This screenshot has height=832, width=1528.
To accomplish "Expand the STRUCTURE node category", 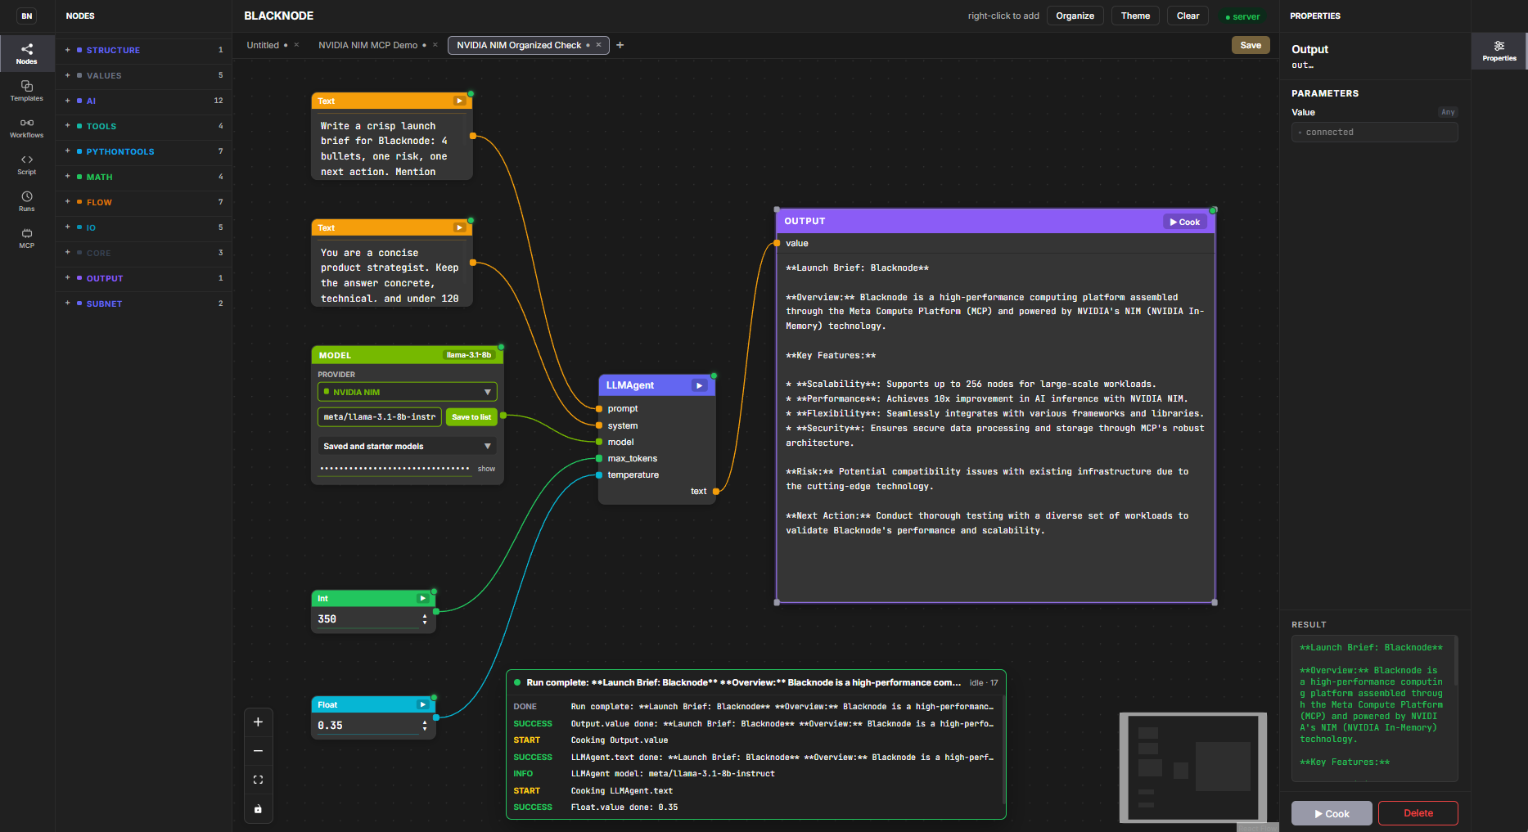I will tap(143, 50).
